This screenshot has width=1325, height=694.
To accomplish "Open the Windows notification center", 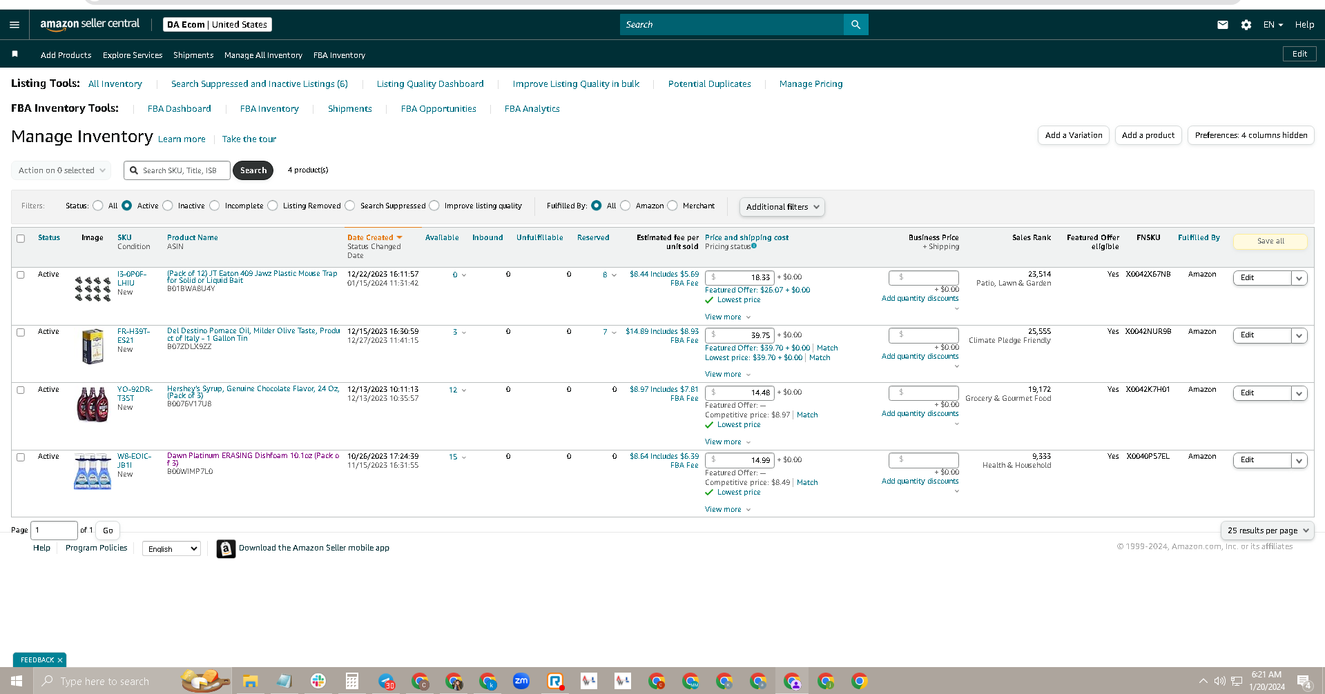I will (1304, 682).
